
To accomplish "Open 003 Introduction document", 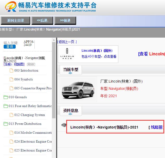I will (26, 71).
